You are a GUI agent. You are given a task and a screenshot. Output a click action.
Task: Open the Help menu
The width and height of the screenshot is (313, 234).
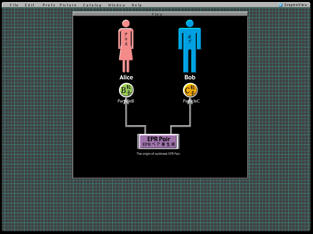137,5
